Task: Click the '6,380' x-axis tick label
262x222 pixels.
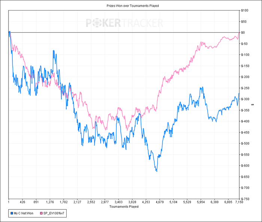Action: (x=214, y=202)
